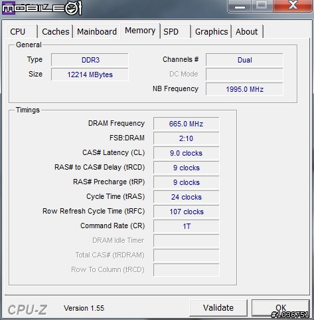Click the "Size" label in General

pos(35,74)
